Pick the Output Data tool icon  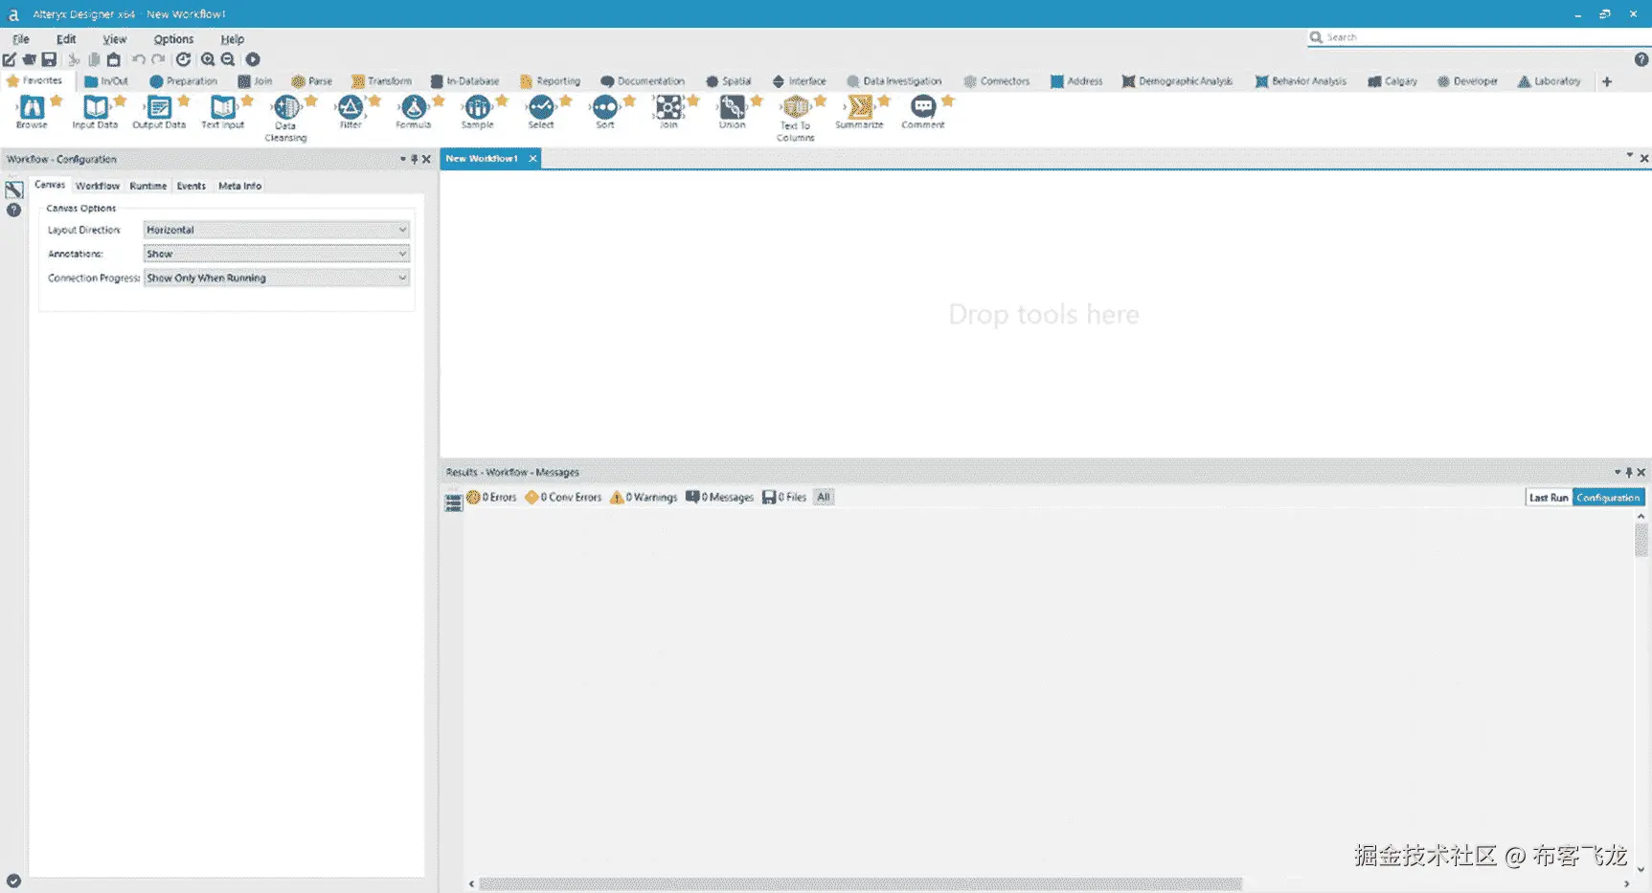point(159,107)
